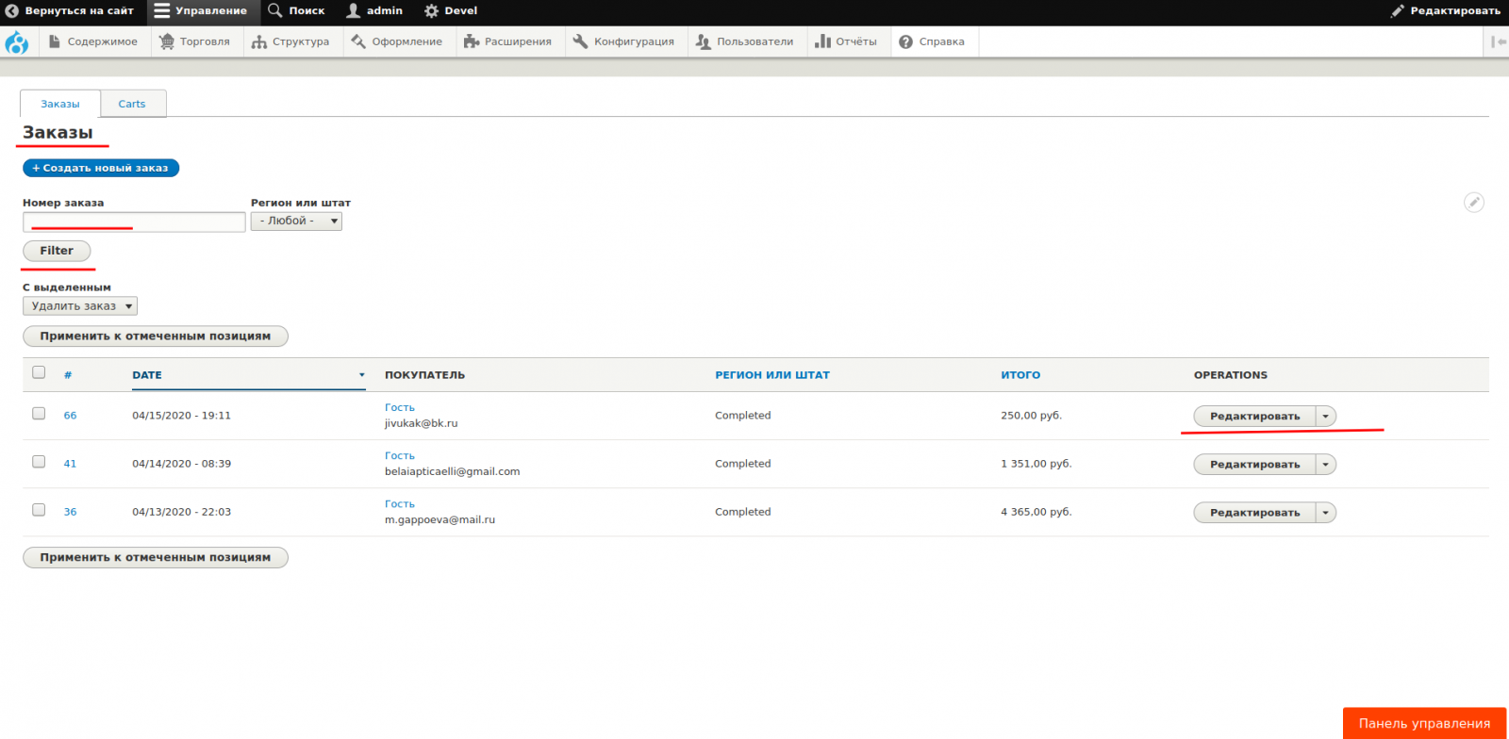The height and width of the screenshot is (739, 1509).
Task: Click the Filter button
Action: (57, 251)
